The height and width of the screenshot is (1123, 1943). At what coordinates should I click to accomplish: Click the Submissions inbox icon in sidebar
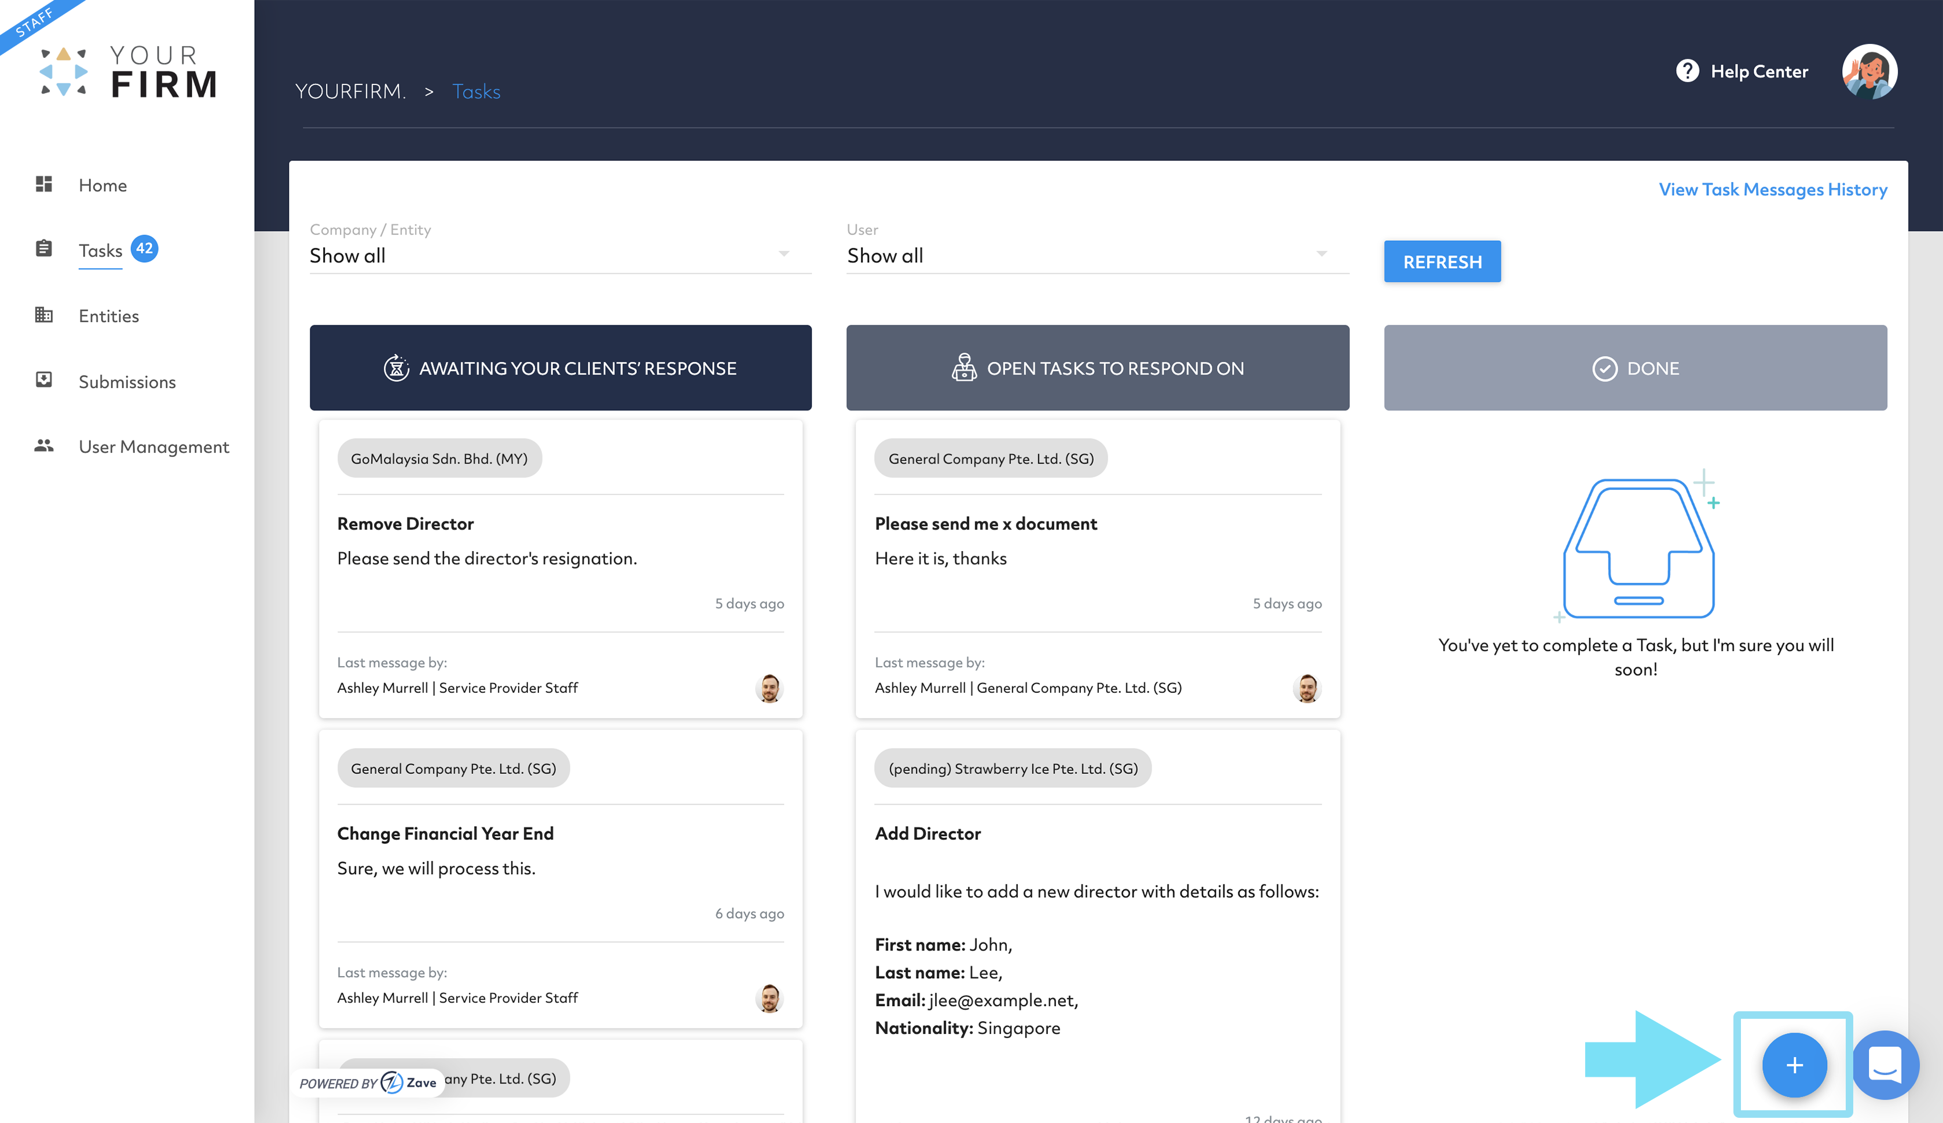44,380
